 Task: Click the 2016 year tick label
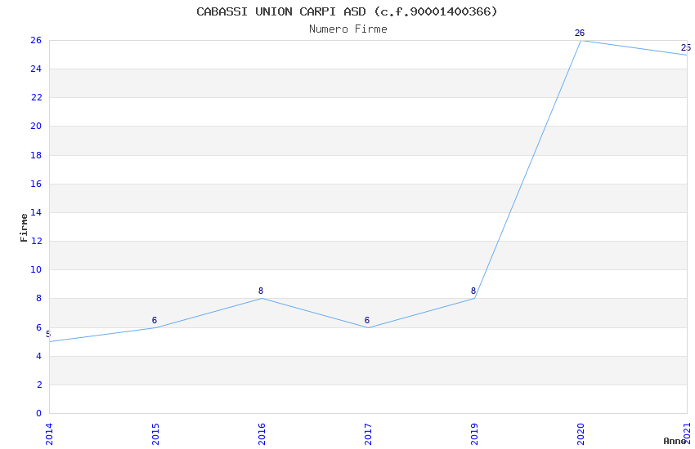(x=262, y=434)
